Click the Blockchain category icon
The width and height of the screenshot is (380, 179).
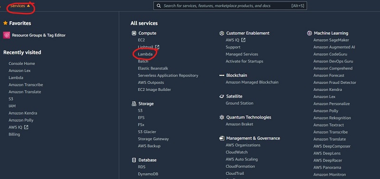(x=221, y=75)
